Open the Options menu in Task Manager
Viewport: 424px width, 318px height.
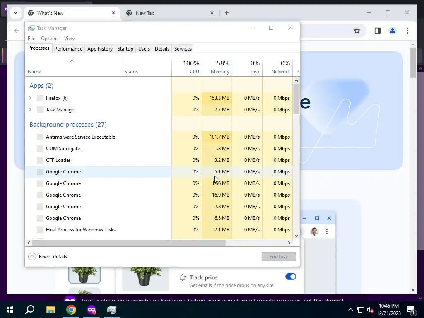tap(50, 39)
